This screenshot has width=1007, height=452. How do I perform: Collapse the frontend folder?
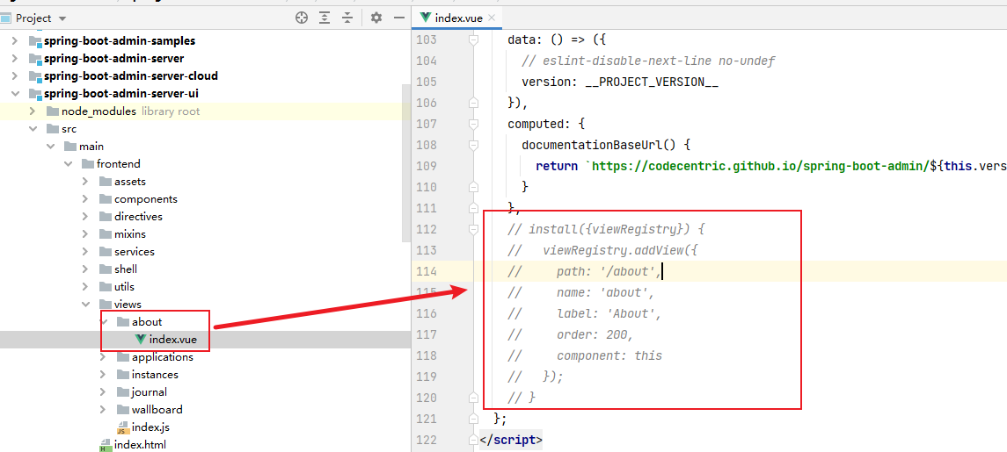[x=68, y=164]
